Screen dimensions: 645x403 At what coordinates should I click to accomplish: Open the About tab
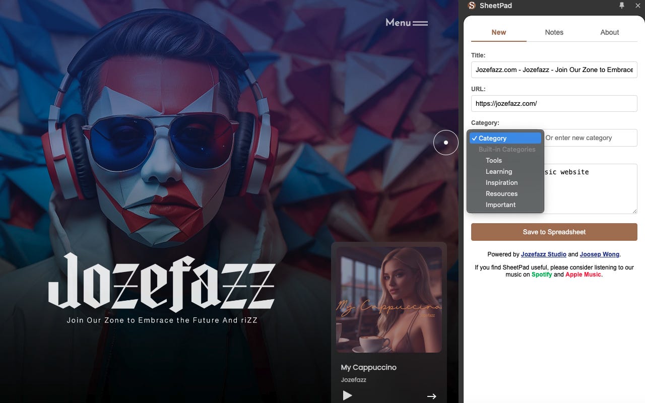610,32
